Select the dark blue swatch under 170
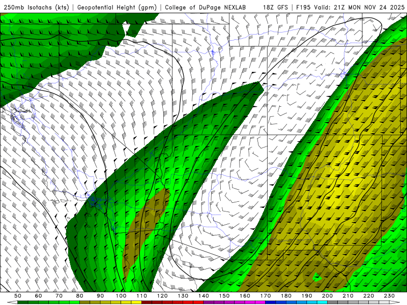Screen dimensions: 407x305 point(271,302)
